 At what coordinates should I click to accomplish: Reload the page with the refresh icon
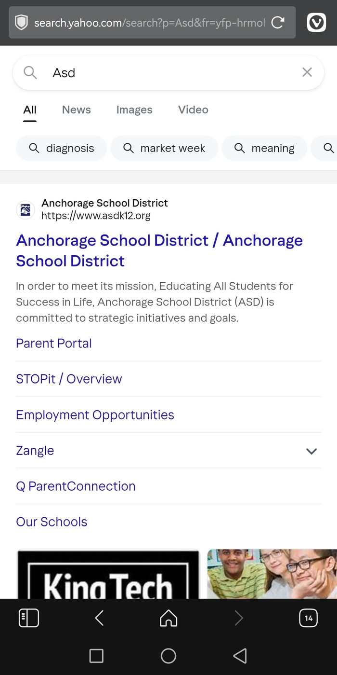coord(278,22)
